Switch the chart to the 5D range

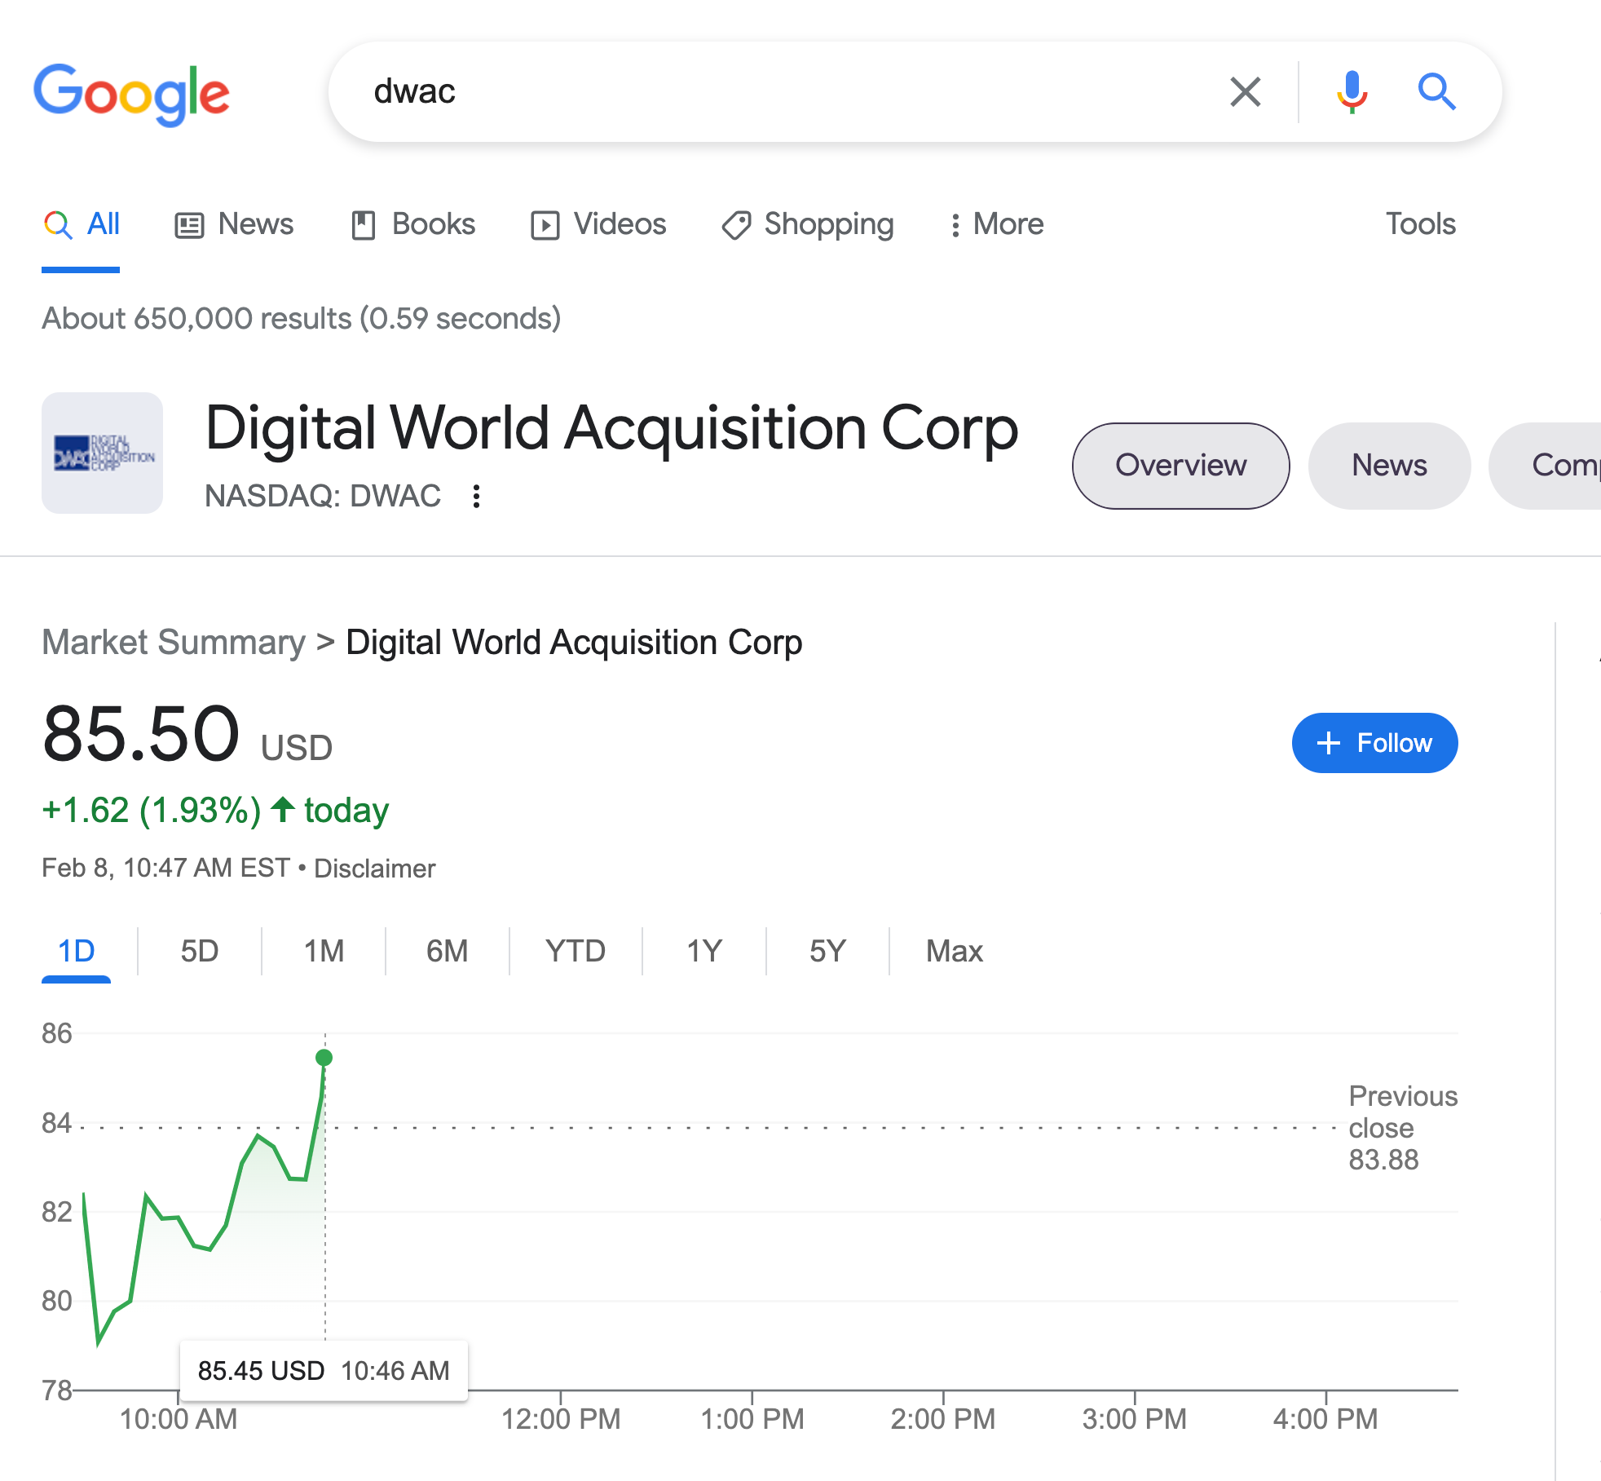(x=200, y=951)
